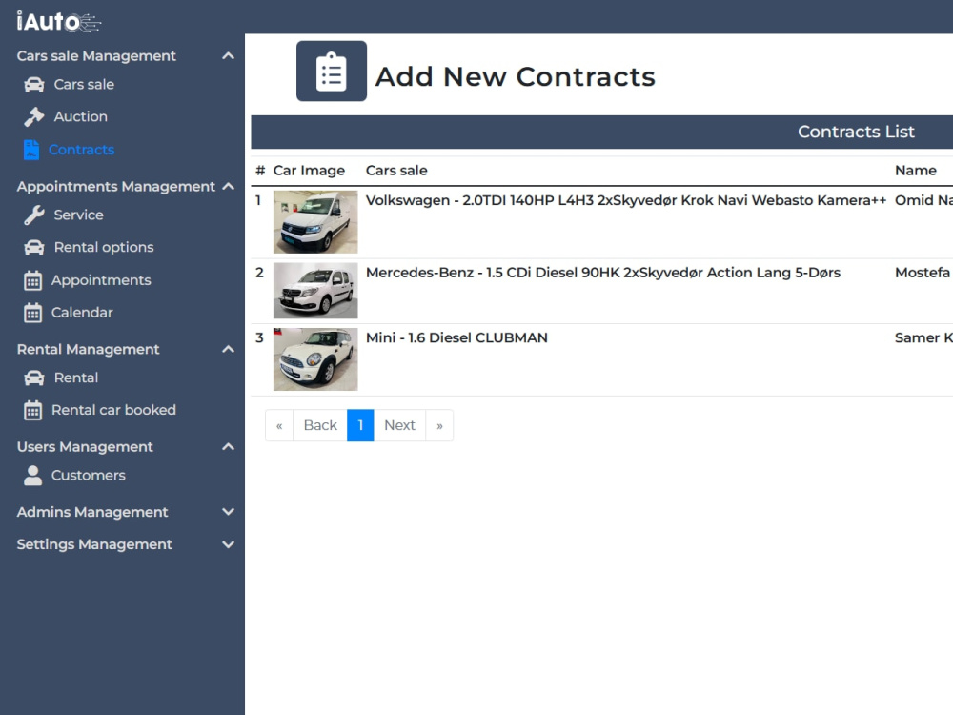Click the document icon beside Contracts
Image resolution: width=953 pixels, height=715 pixels.
point(31,150)
